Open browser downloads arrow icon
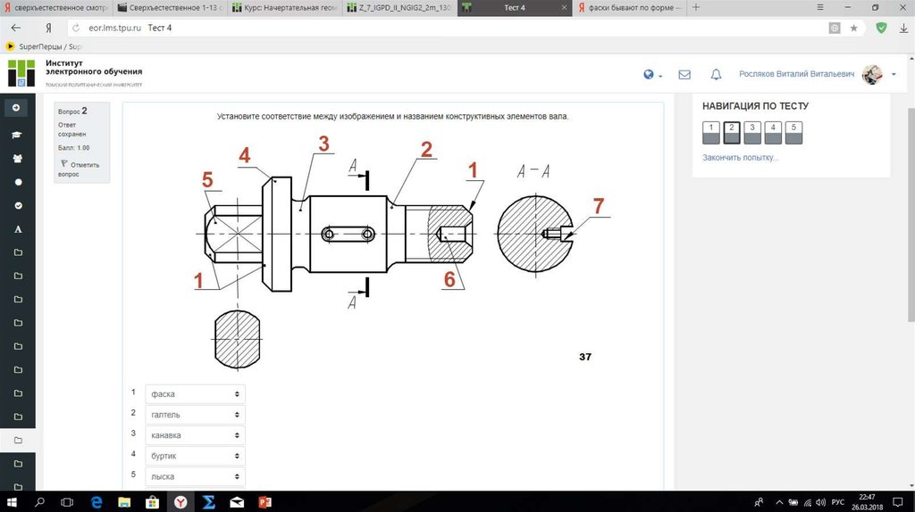The height and width of the screenshot is (512, 915). click(902, 28)
